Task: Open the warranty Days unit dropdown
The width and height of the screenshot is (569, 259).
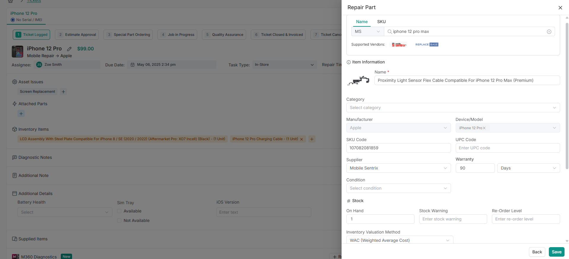Action: coord(528,168)
